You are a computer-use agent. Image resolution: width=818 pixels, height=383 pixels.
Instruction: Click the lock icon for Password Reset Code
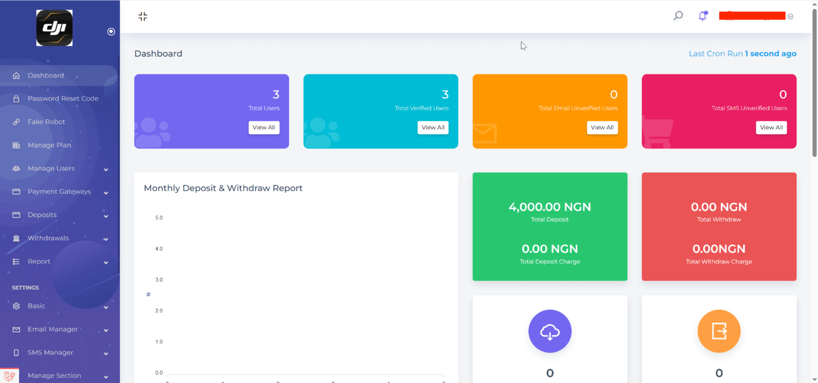(16, 99)
